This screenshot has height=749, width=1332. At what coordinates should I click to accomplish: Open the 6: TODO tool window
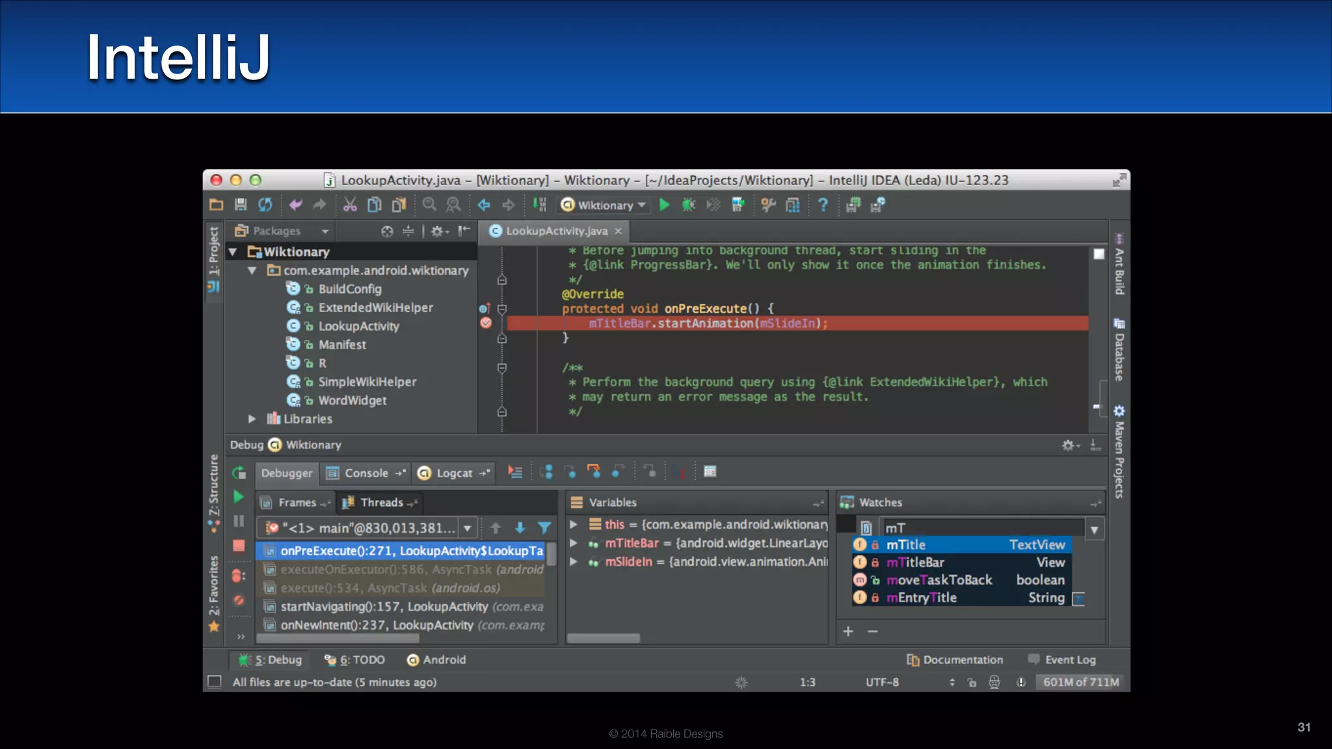[354, 660]
